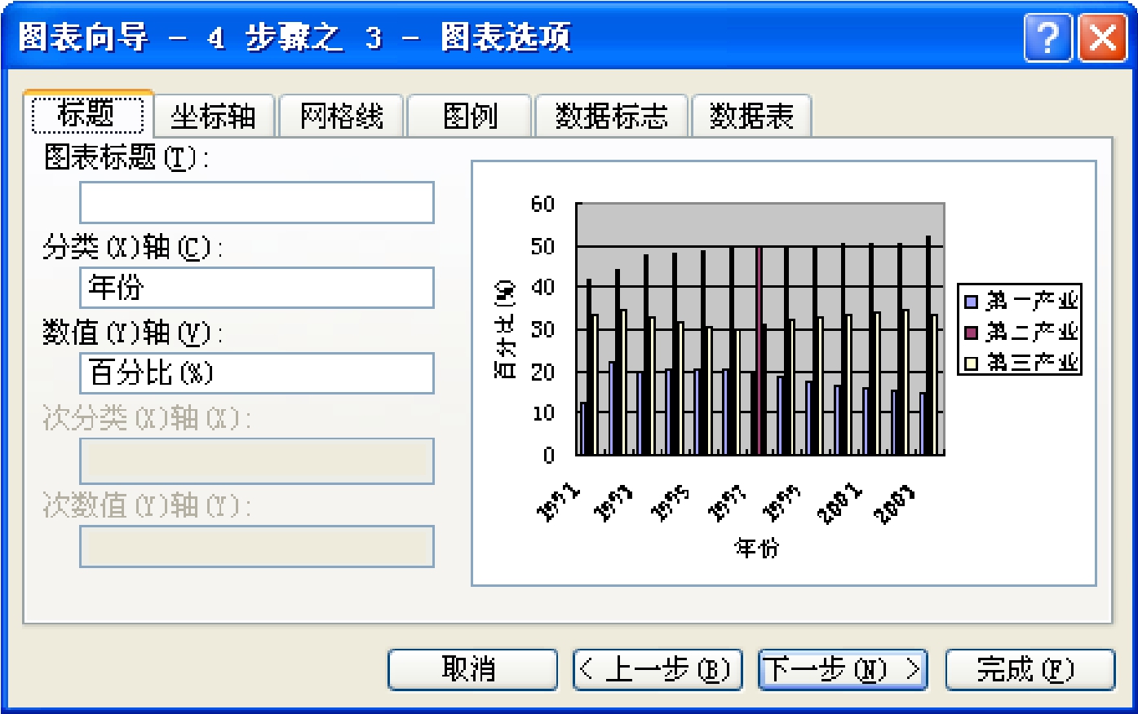Open the 网格线 tab

click(x=342, y=116)
